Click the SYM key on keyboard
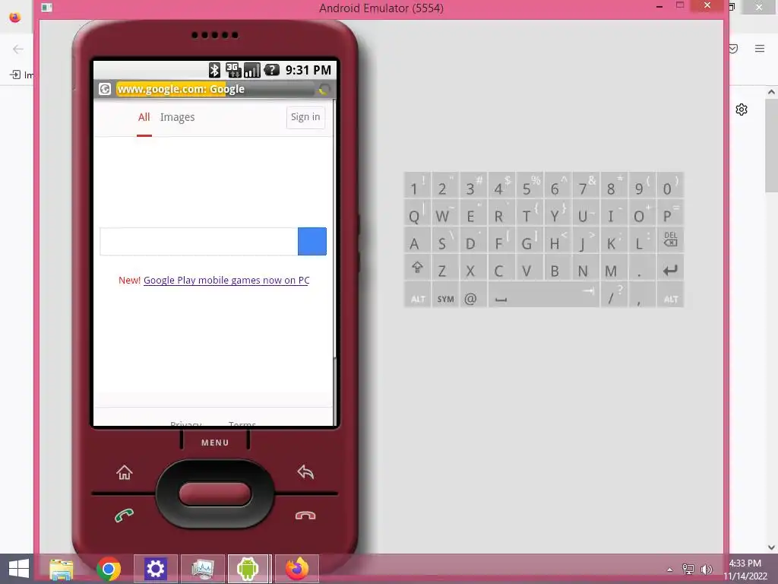The image size is (778, 584). click(x=445, y=297)
